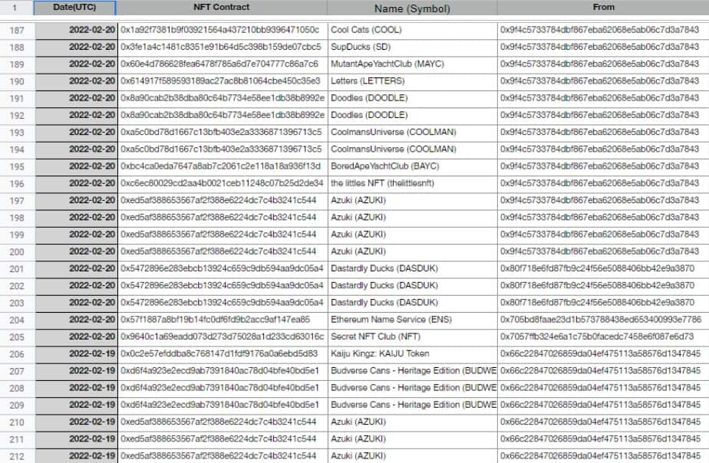This screenshot has width=709, height=463.
Task: Click the SupDucks (SD) cell
Action: tap(412, 47)
